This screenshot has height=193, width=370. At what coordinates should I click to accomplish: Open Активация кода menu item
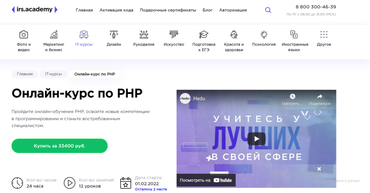coord(116,10)
